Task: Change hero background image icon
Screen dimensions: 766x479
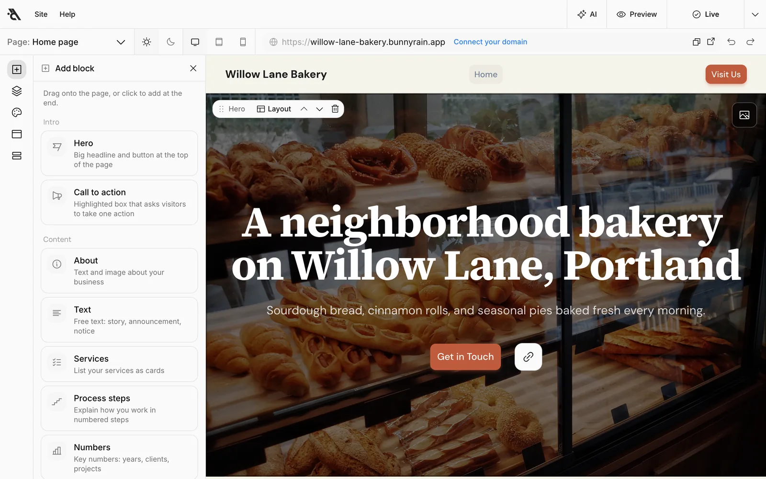Action: 744,115
